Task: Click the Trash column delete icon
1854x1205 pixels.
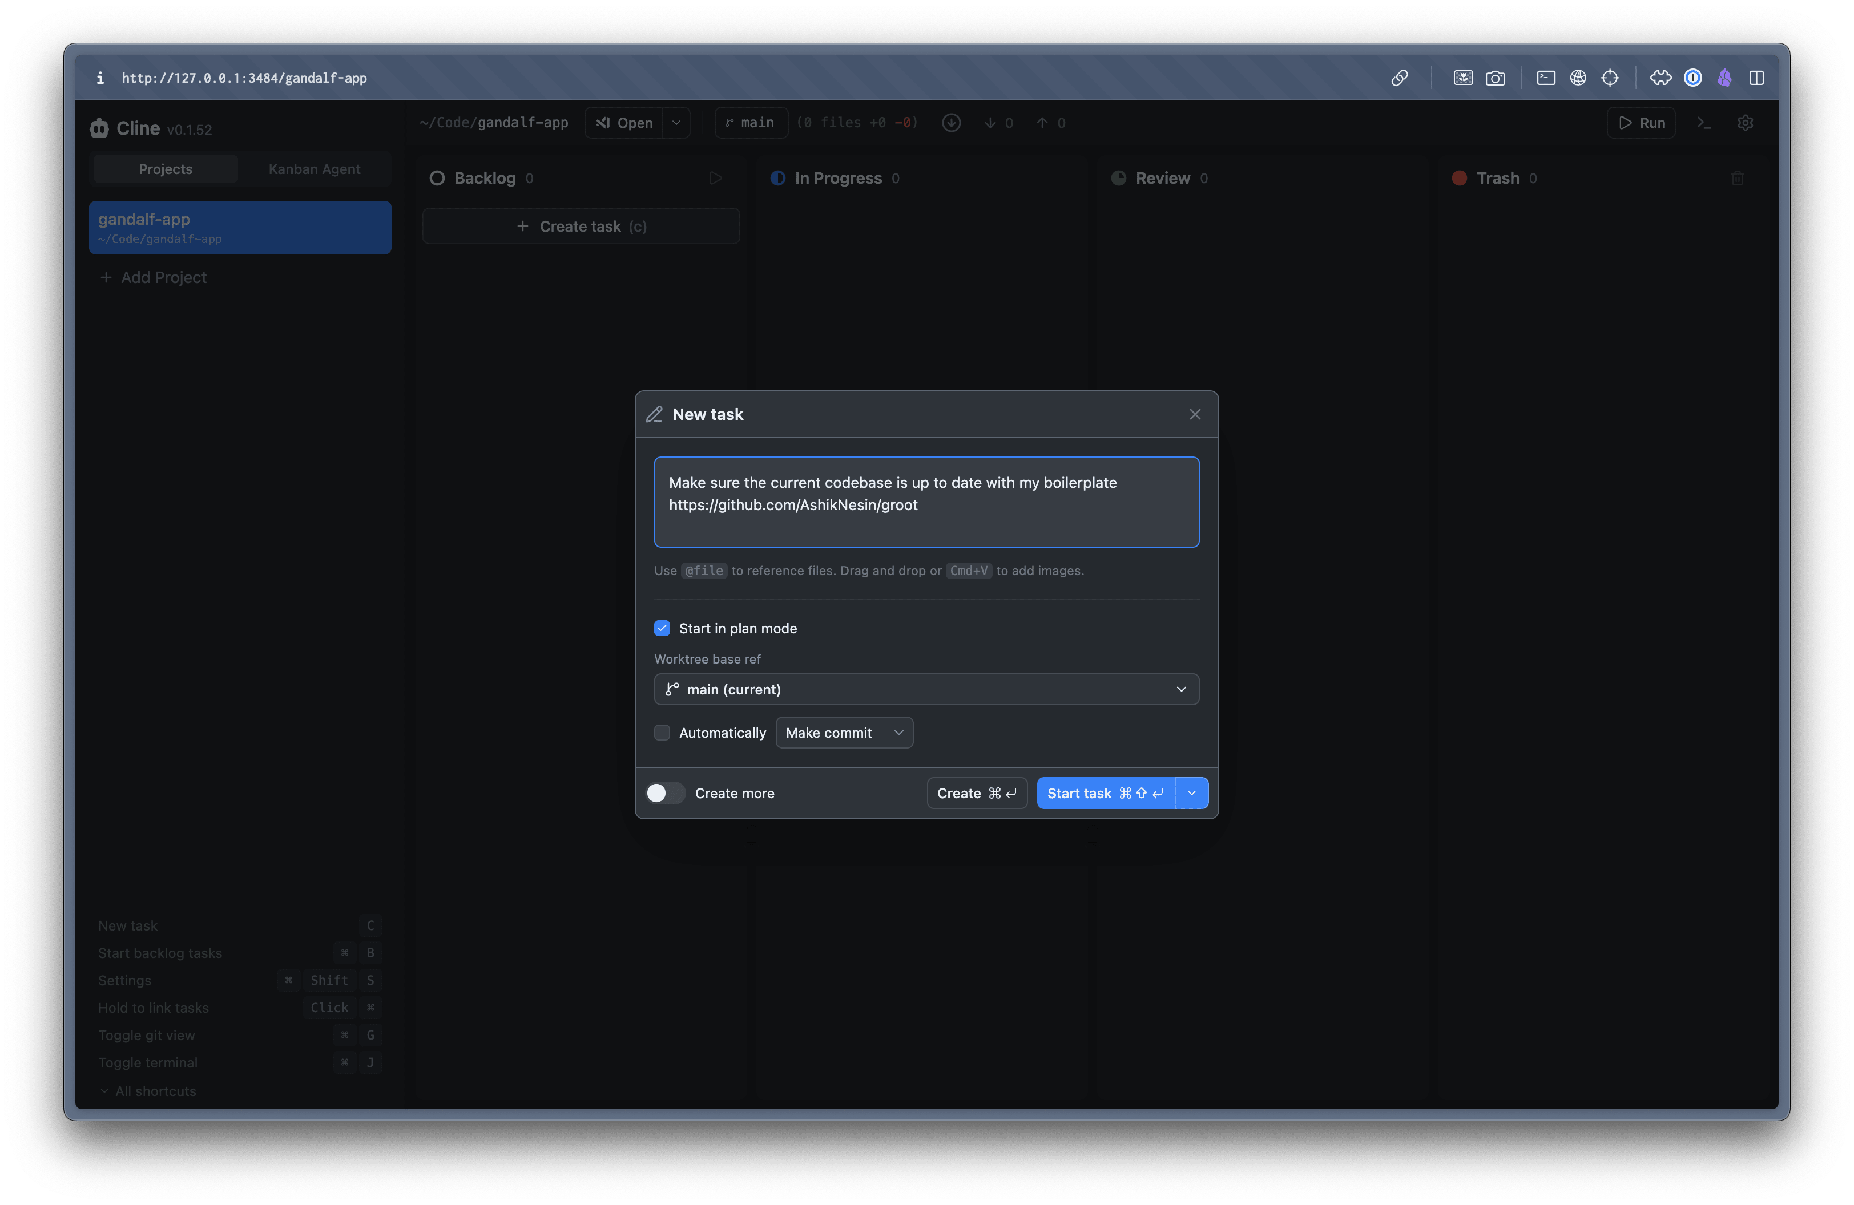Action: click(x=1737, y=178)
